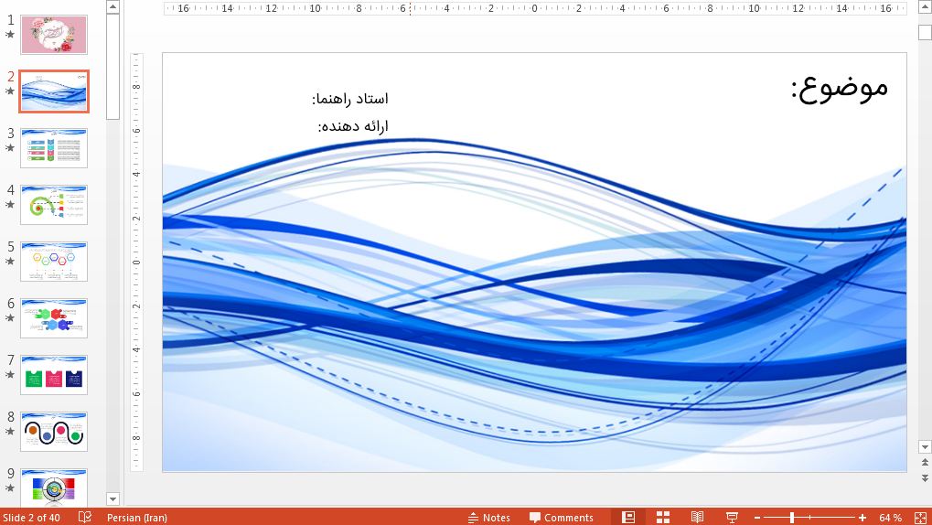Click the zoom in plus button
Image resolution: width=932 pixels, height=525 pixels.
coord(862,518)
